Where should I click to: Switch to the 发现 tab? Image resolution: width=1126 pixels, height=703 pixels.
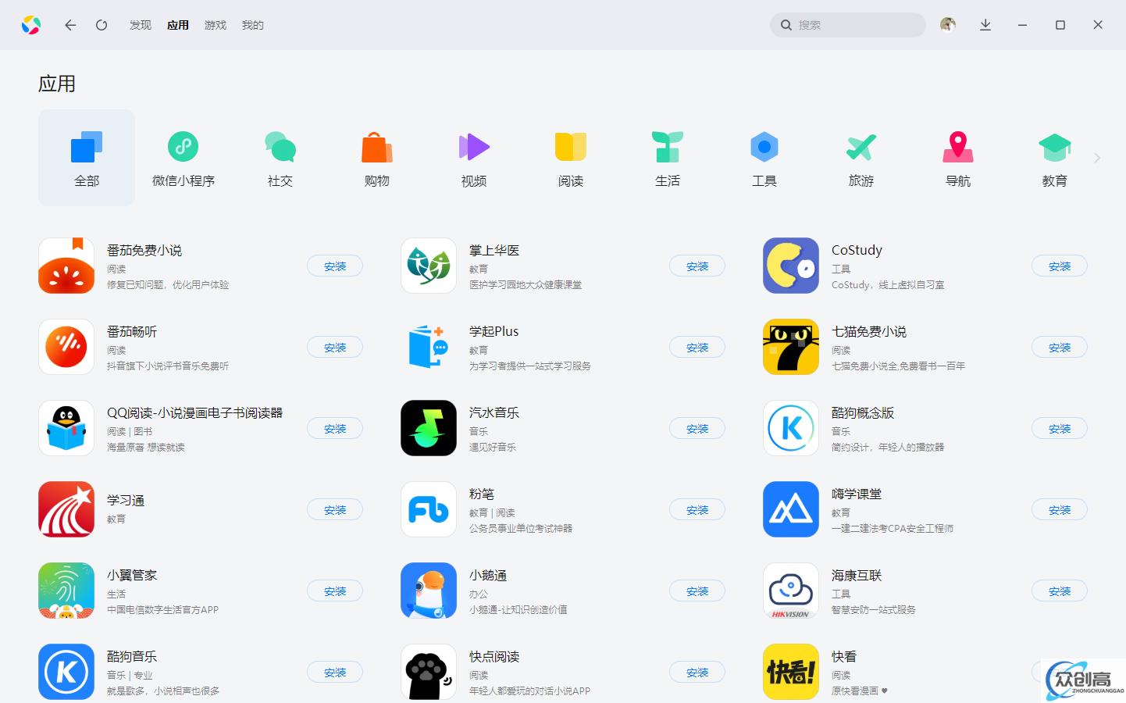141,25
